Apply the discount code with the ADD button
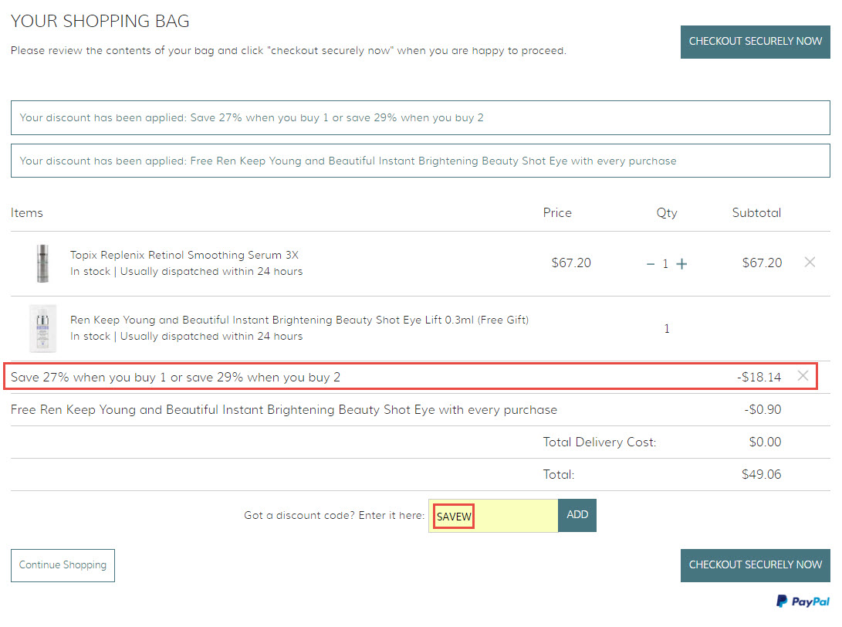This screenshot has height=627, width=842. (x=577, y=515)
